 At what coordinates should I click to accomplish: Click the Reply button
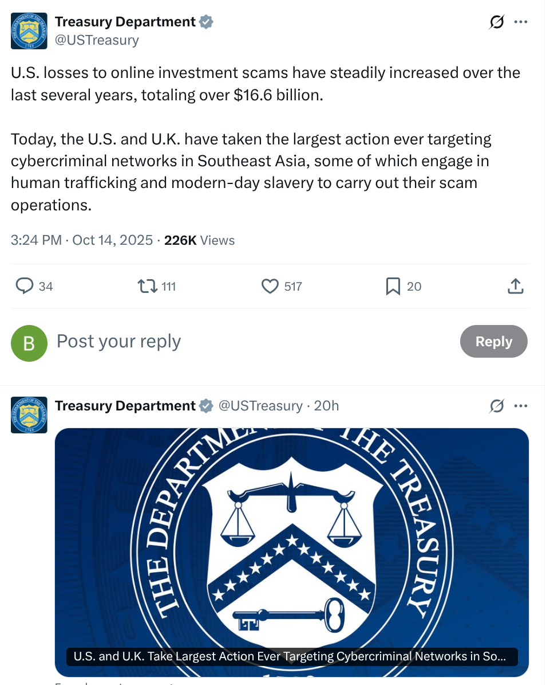coord(493,341)
